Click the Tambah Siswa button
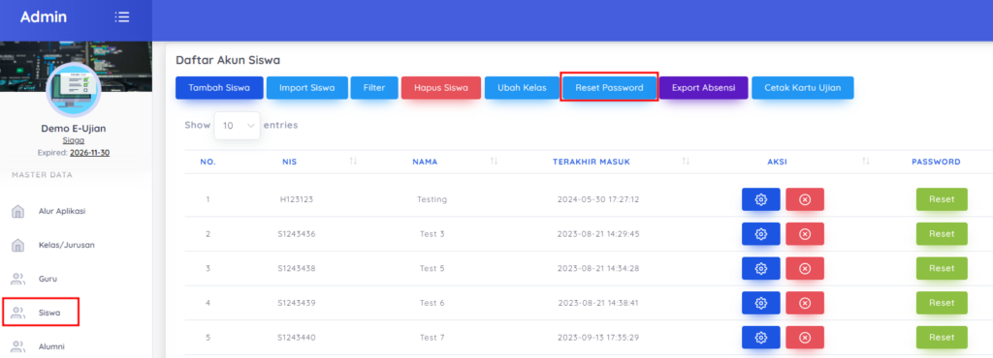Viewport: 993px width, 358px height. pos(219,88)
